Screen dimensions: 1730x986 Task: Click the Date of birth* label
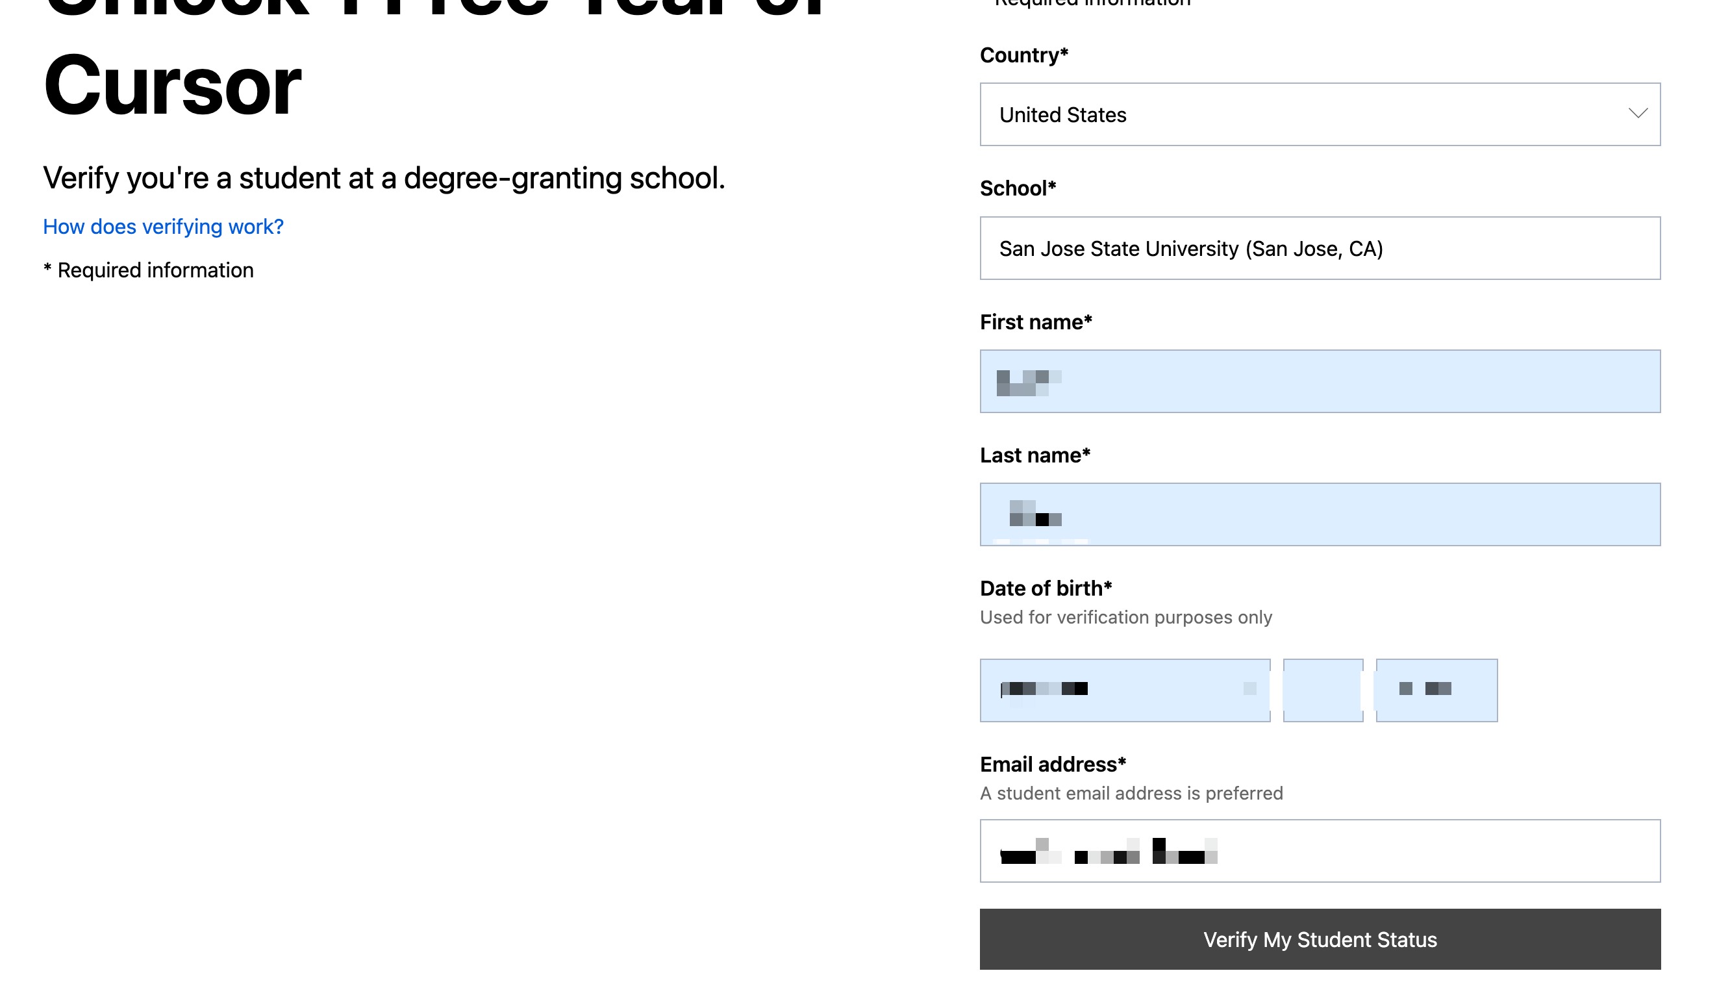pyautogui.click(x=1045, y=588)
